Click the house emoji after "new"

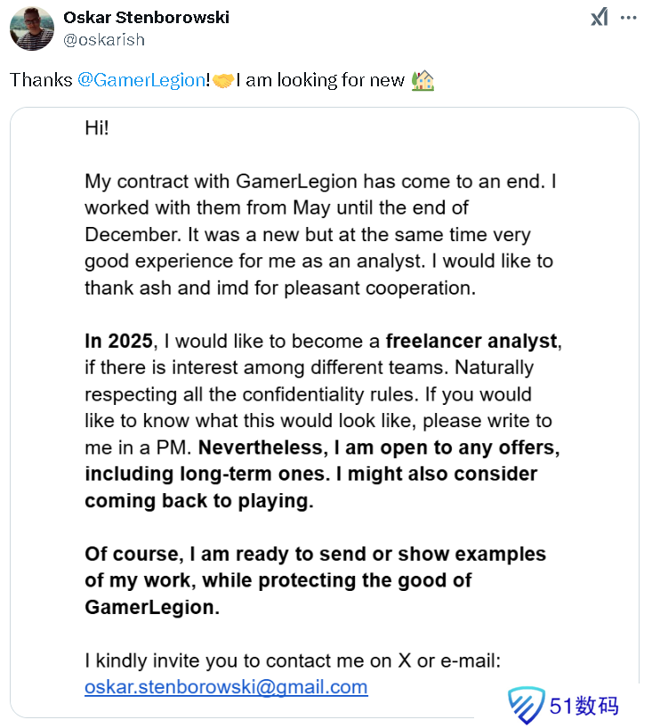[422, 80]
